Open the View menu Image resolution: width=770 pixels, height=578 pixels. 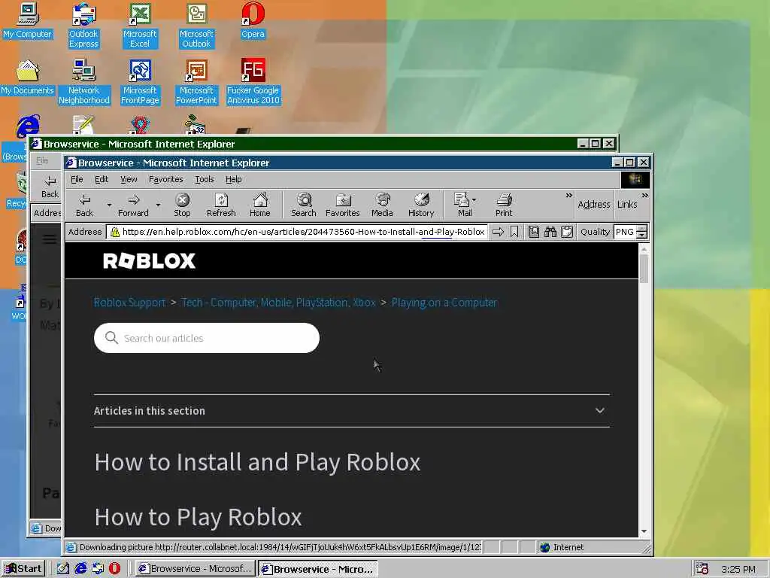(129, 179)
